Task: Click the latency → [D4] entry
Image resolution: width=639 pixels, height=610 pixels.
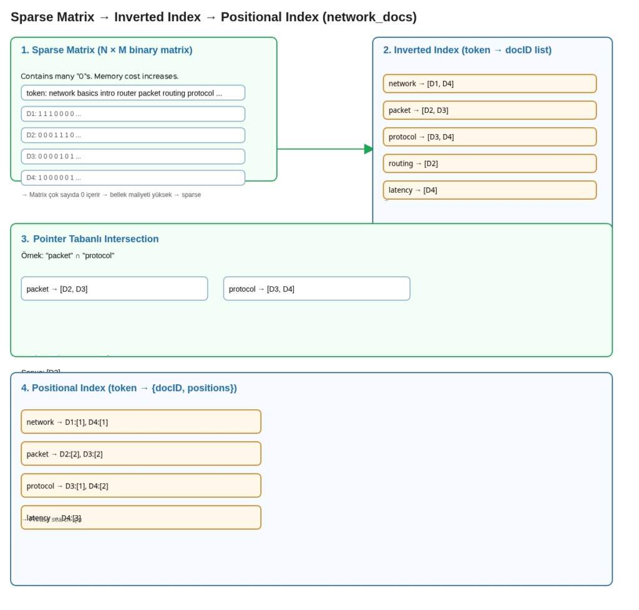Action: click(489, 190)
